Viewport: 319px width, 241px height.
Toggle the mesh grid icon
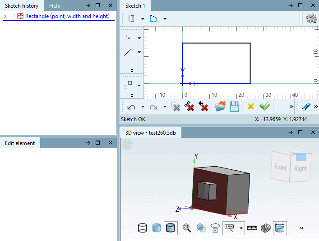click(x=266, y=228)
